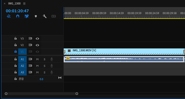Click the fx badge on the video clip
This screenshot has width=185, height=99.
(x=69, y=51)
